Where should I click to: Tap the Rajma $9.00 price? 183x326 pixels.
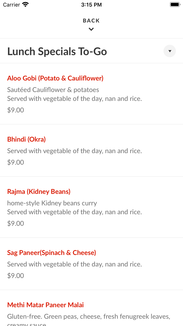pyautogui.click(x=16, y=223)
